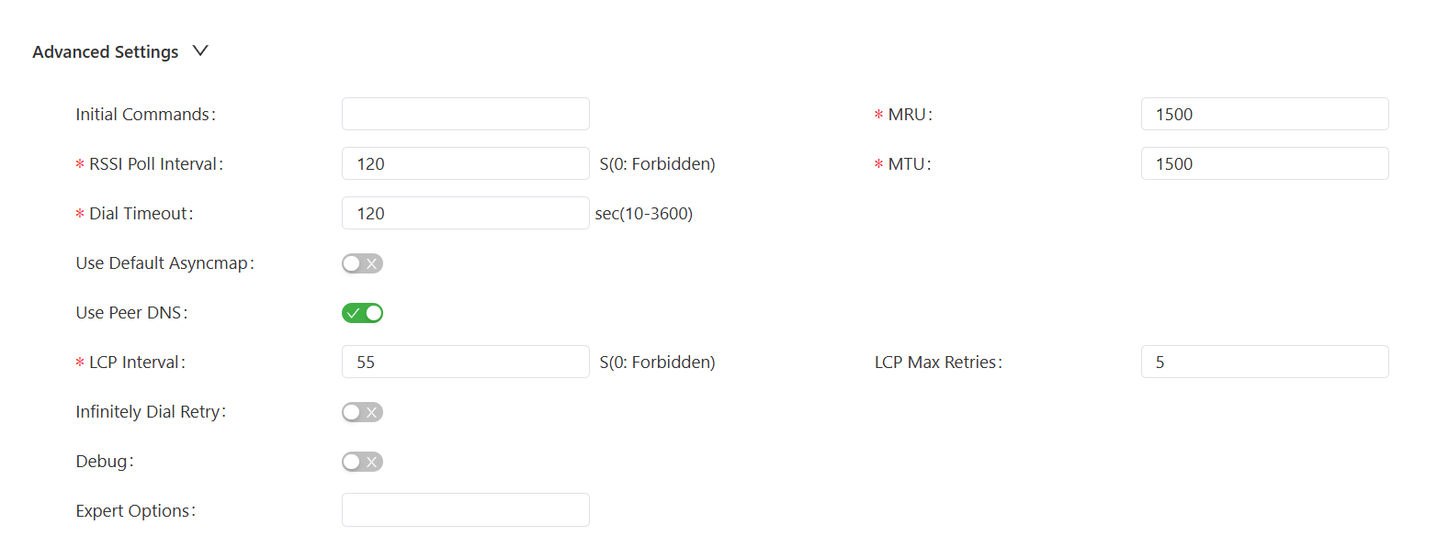
Task: Focus the Initial Commands text box
Action: [x=465, y=115]
